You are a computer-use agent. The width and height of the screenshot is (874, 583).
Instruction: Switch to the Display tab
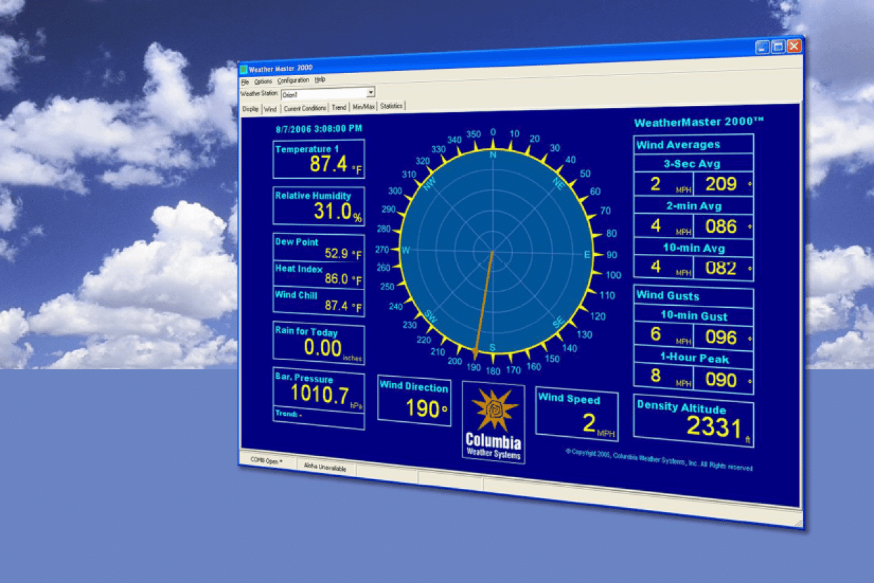pos(251,109)
